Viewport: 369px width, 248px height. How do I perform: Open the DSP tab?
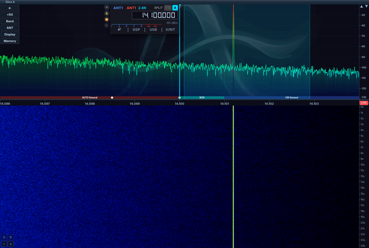[x=136, y=30]
